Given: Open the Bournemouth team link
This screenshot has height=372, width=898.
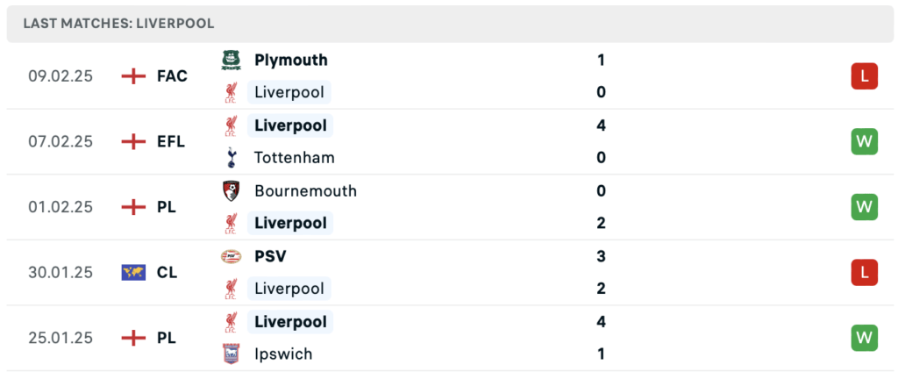Looking at the screenshot, I should (305, 190).
